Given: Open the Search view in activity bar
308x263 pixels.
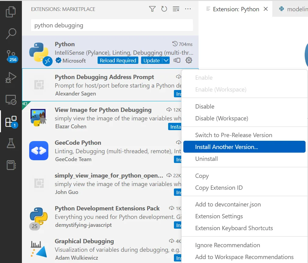Looking at the screenshot, I should point(11,33).
